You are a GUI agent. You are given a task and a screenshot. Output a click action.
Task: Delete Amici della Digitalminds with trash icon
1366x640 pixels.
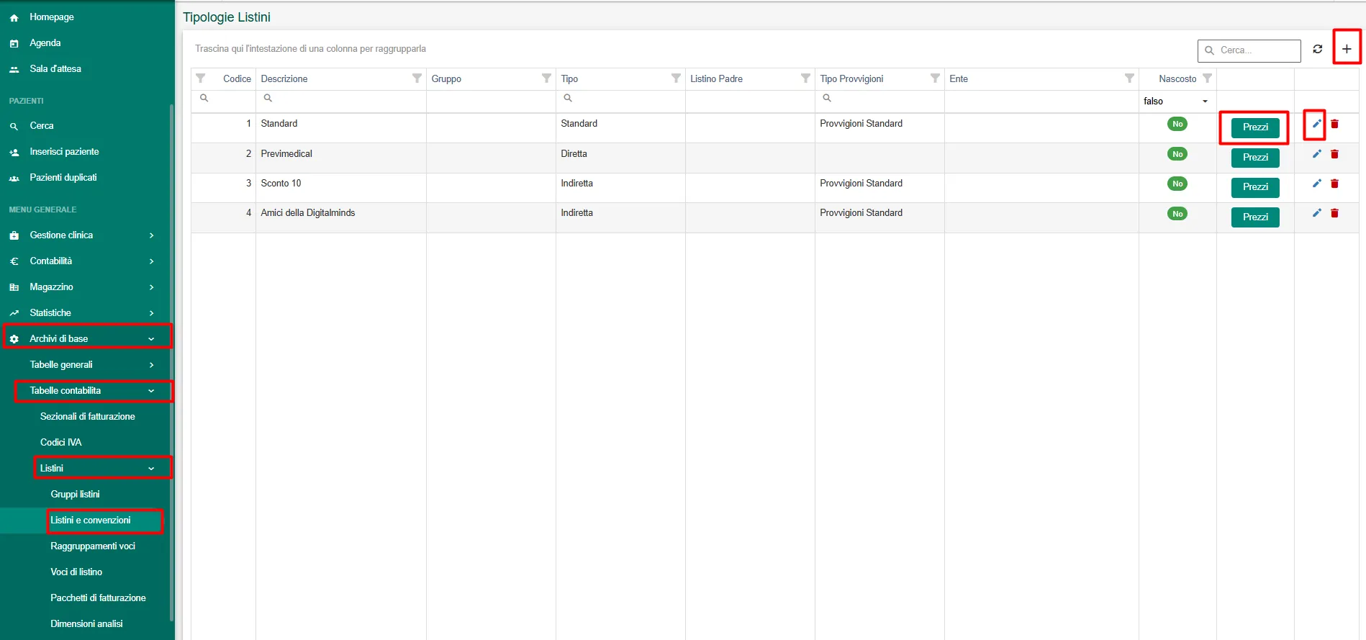pyautogui.click(x=1334, y=213)
